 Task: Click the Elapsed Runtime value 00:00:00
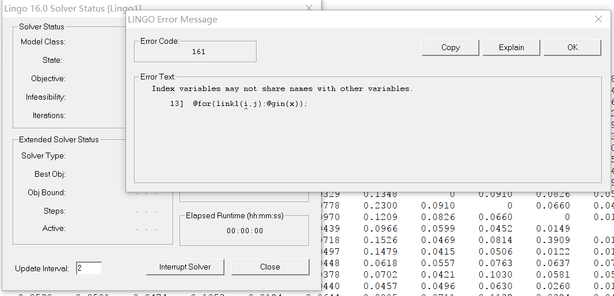(245, 231)
